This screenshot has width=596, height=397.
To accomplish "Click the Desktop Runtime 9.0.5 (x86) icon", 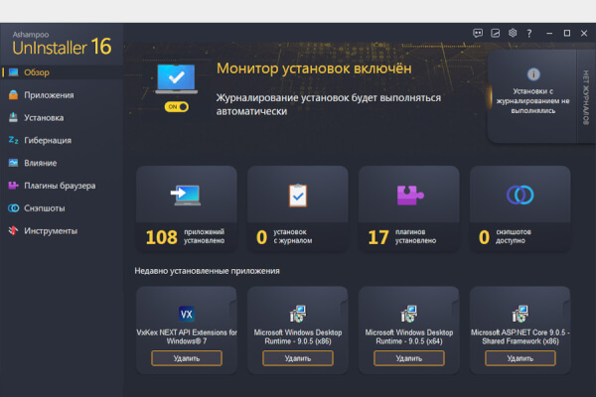I will click(x=298, y=314).
